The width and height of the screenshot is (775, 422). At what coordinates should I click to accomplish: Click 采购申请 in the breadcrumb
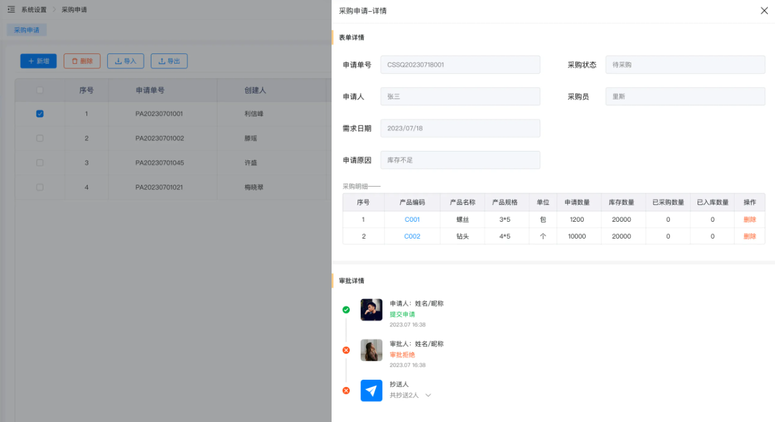[74, 10]
